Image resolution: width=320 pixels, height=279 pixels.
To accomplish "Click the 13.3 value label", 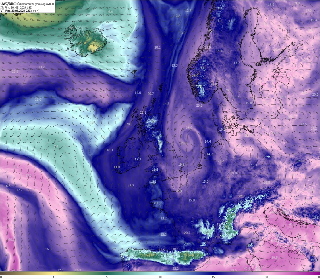I will tap(174, 66).
